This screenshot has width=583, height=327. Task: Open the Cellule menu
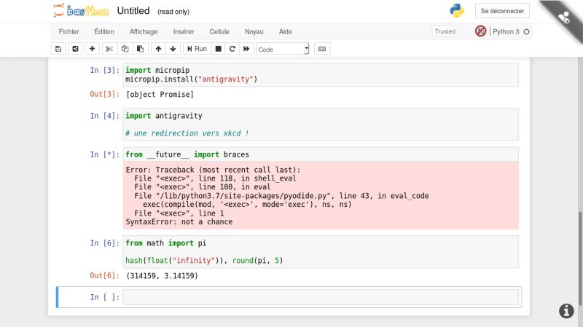(x=219, y=31)
